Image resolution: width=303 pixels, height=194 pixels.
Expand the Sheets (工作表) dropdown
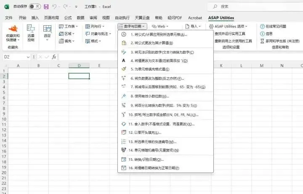[68, 26]
